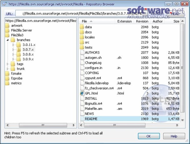Click the 3.0.9.x folder icon
This screenshot has height=144, width=190.
click(x=19, y=59)
